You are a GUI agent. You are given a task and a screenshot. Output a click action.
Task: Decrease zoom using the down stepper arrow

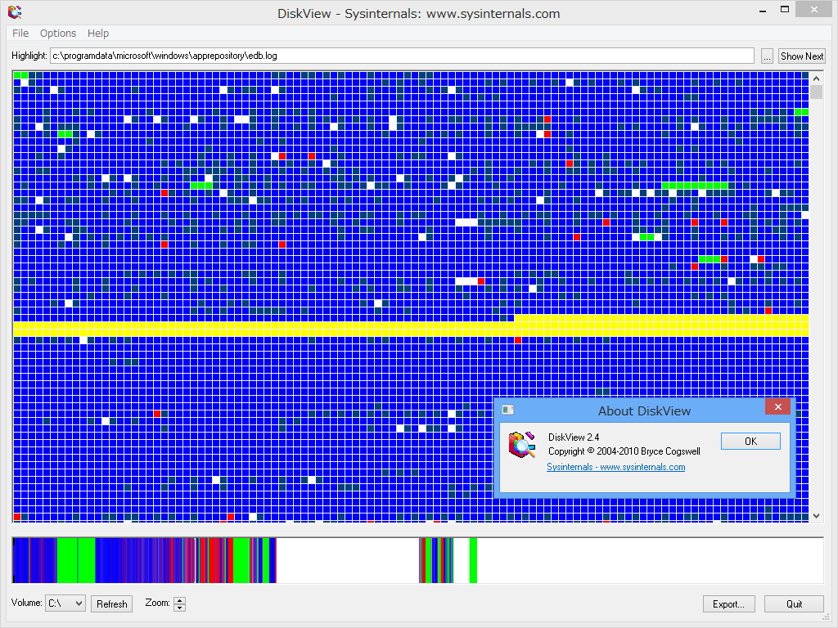[178, 607]
